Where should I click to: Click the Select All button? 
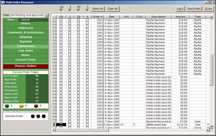pos(98,9)
